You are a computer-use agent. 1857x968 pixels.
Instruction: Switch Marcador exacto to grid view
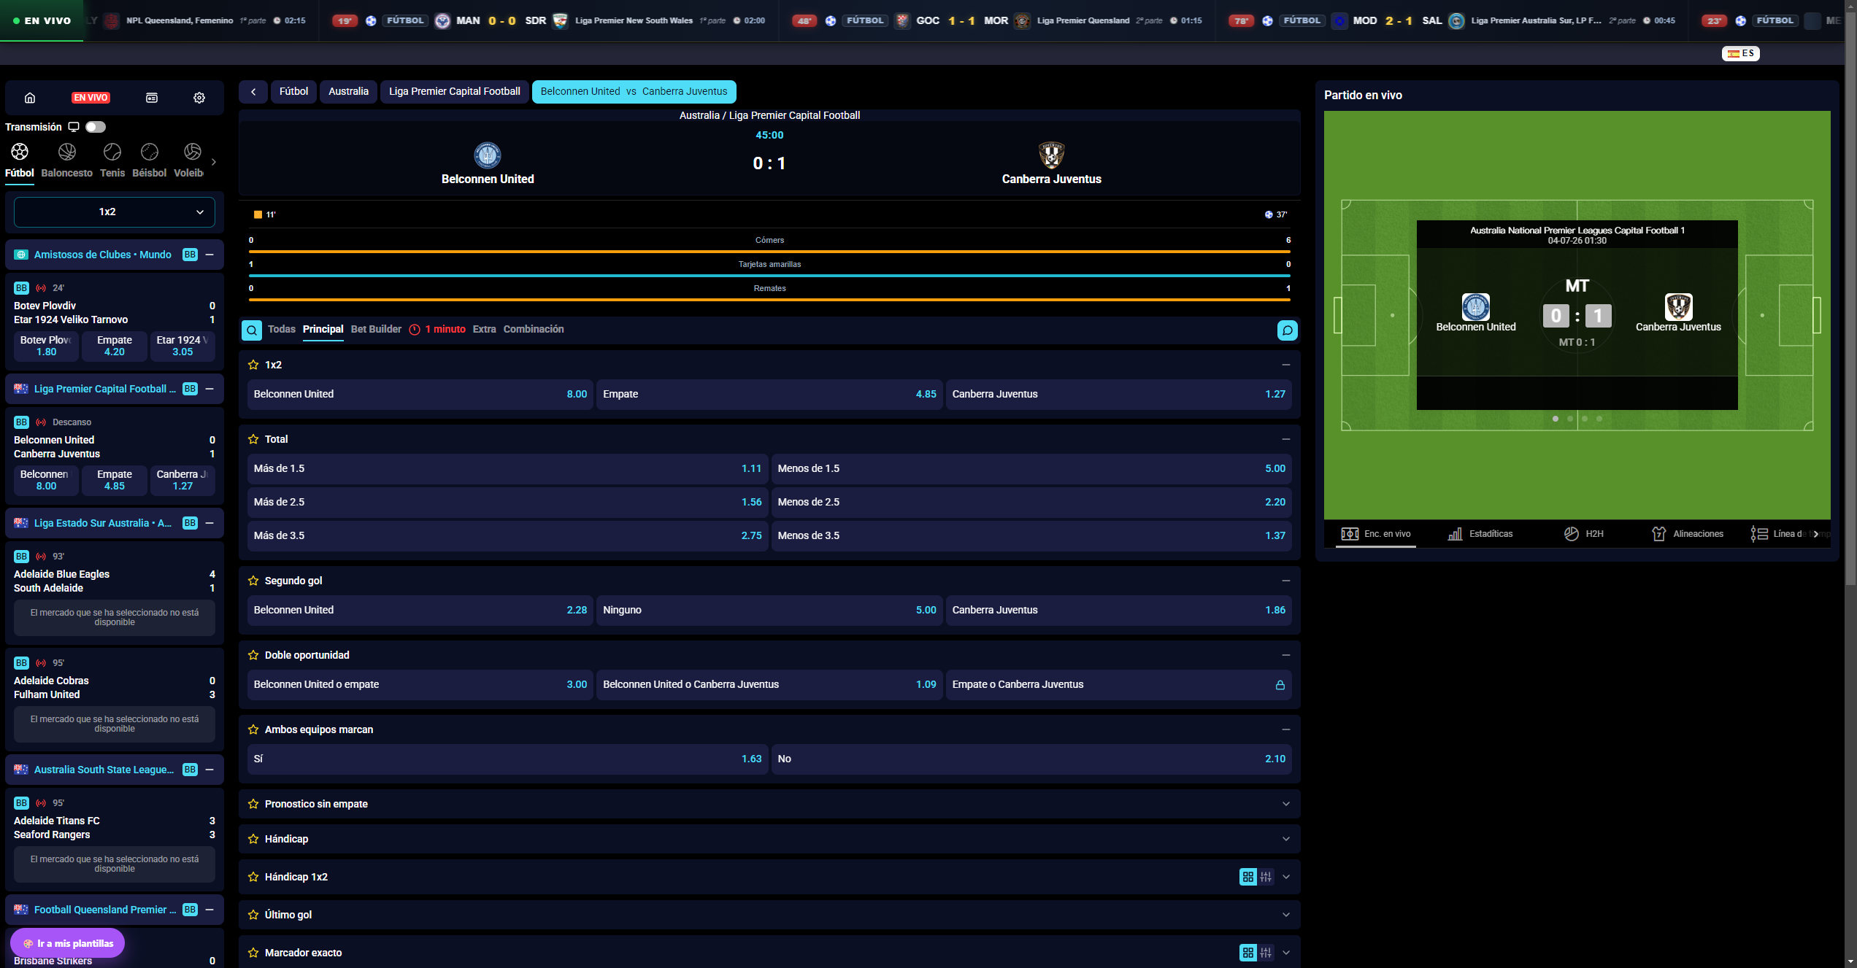[x=1248, y=953]
